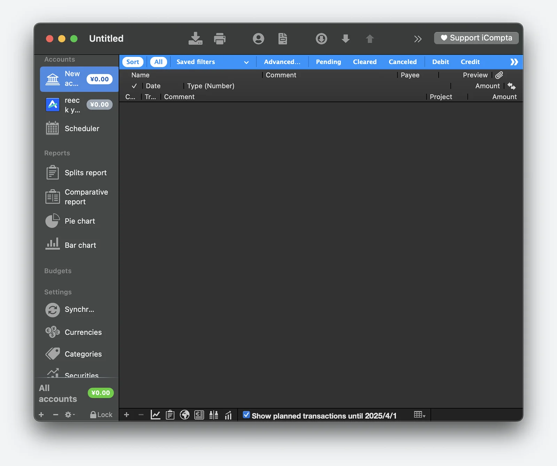Click the transfer arrows column header
Viewport: 557px width, 466px height.
[511, 86]
